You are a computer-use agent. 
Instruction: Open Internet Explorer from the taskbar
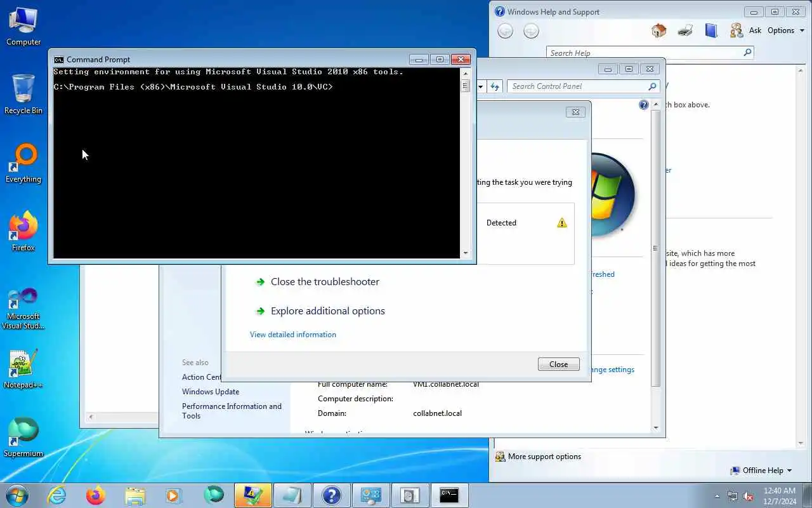(57, 495)
